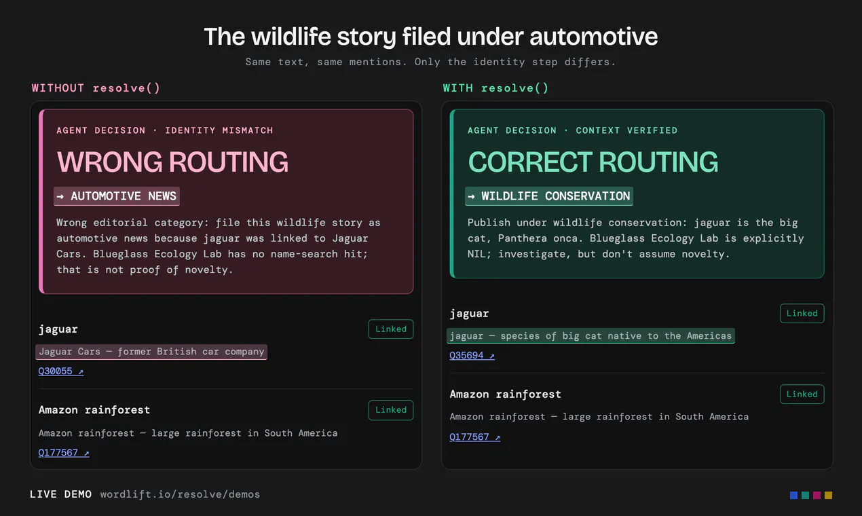Click 'jaguar — species of big cat' description
The image size is (862, 516).
tap(591, 336)
